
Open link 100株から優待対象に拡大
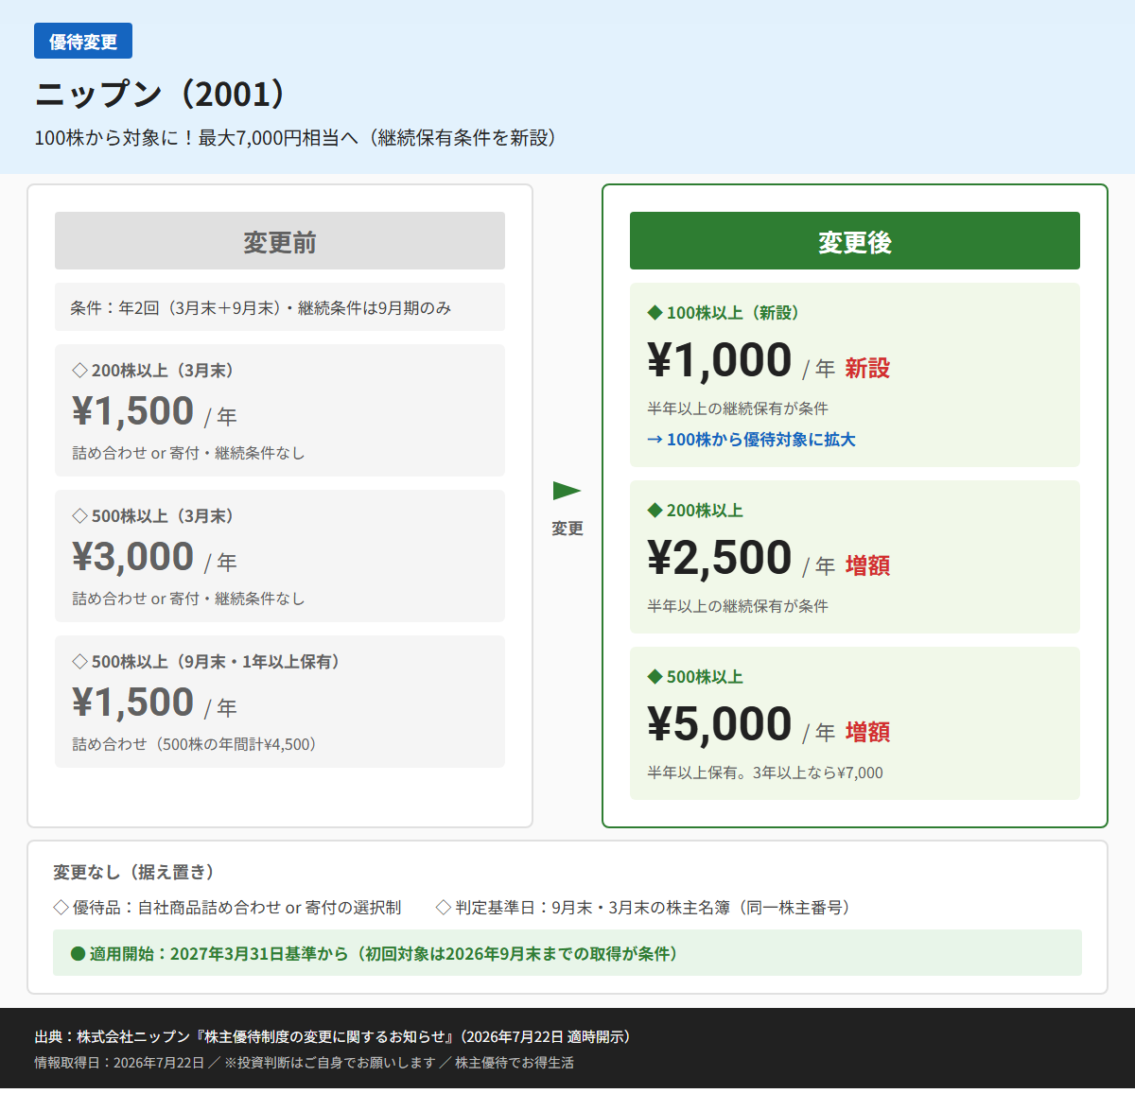click(x=751, y=440)
